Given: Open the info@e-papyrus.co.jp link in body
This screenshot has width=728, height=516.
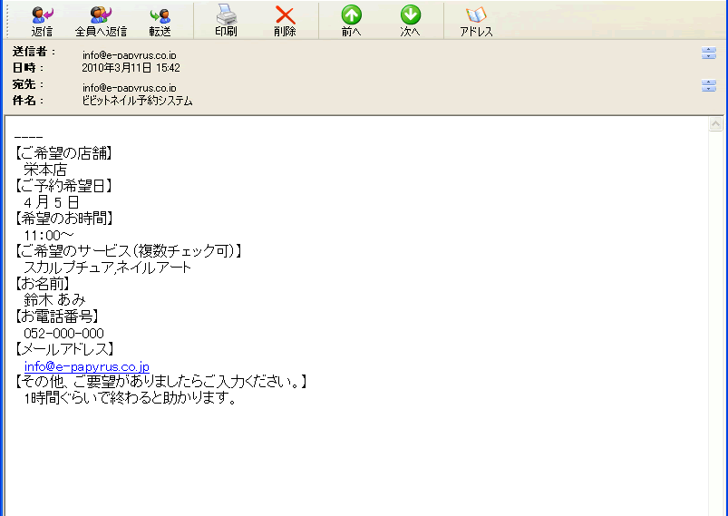Looking at the screenshot, I should tap(87, 366).
